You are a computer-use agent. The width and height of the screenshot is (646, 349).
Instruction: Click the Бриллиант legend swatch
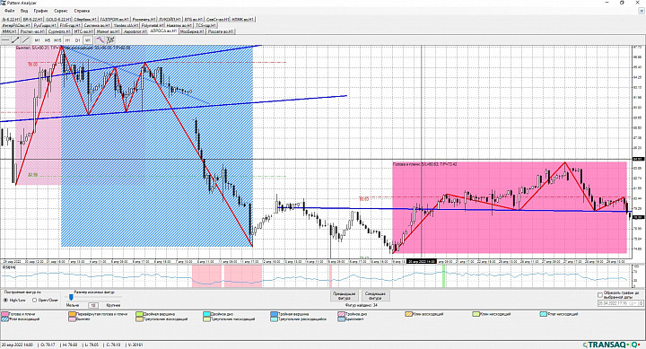tap(341, 319)
